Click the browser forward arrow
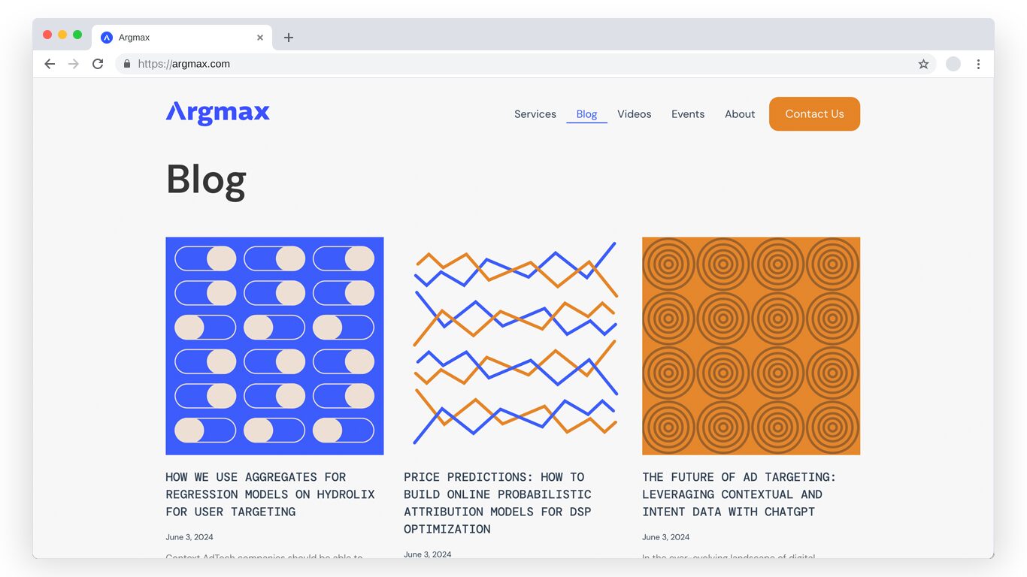 coord(74,64)
